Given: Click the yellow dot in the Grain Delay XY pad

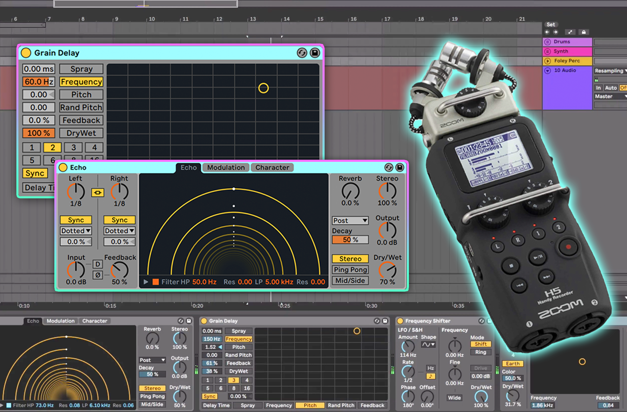Looking at the screenshot, I should [x=264, y=88].
